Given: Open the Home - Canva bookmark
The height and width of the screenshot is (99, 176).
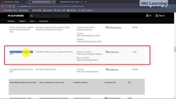Looking at the screenshot, I should pos(60,10).
